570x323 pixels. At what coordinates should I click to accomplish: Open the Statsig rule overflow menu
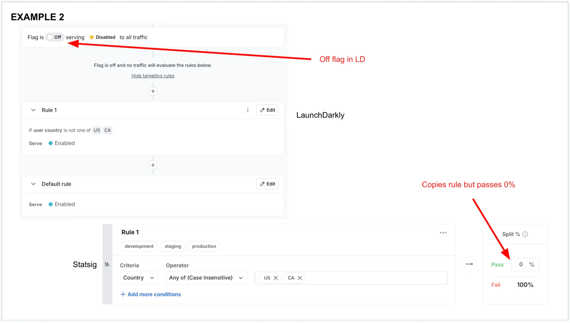(x=443, y=233)
